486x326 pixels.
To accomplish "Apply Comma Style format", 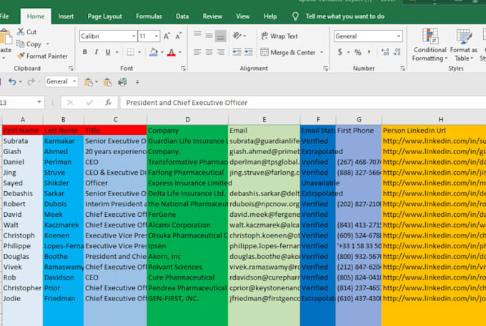I will click(x=370, y=52).
